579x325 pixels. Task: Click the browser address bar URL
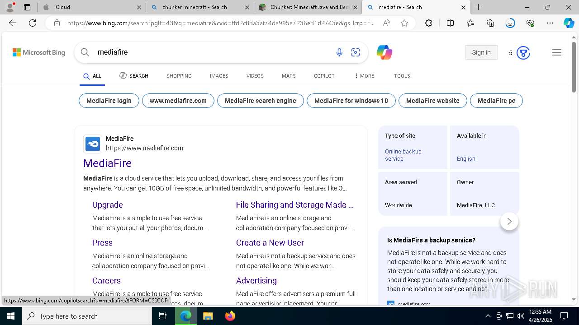coord(221,23)
